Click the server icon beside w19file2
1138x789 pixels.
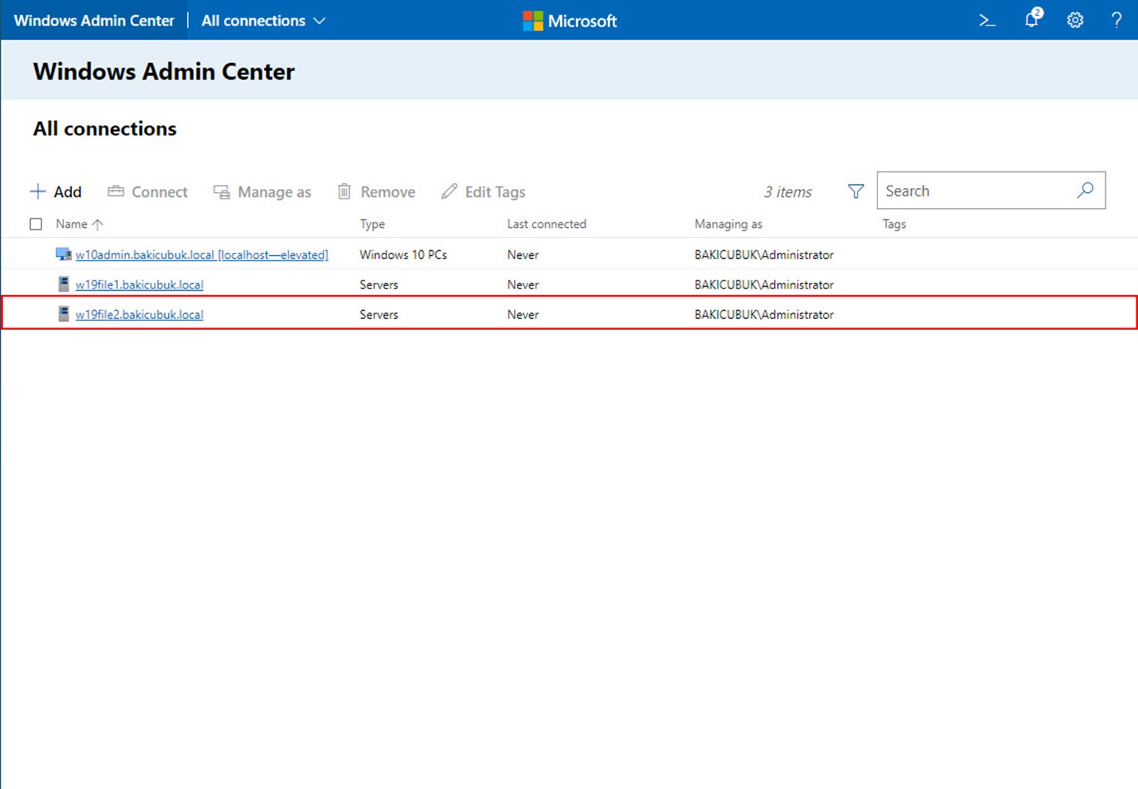[64, 314]
